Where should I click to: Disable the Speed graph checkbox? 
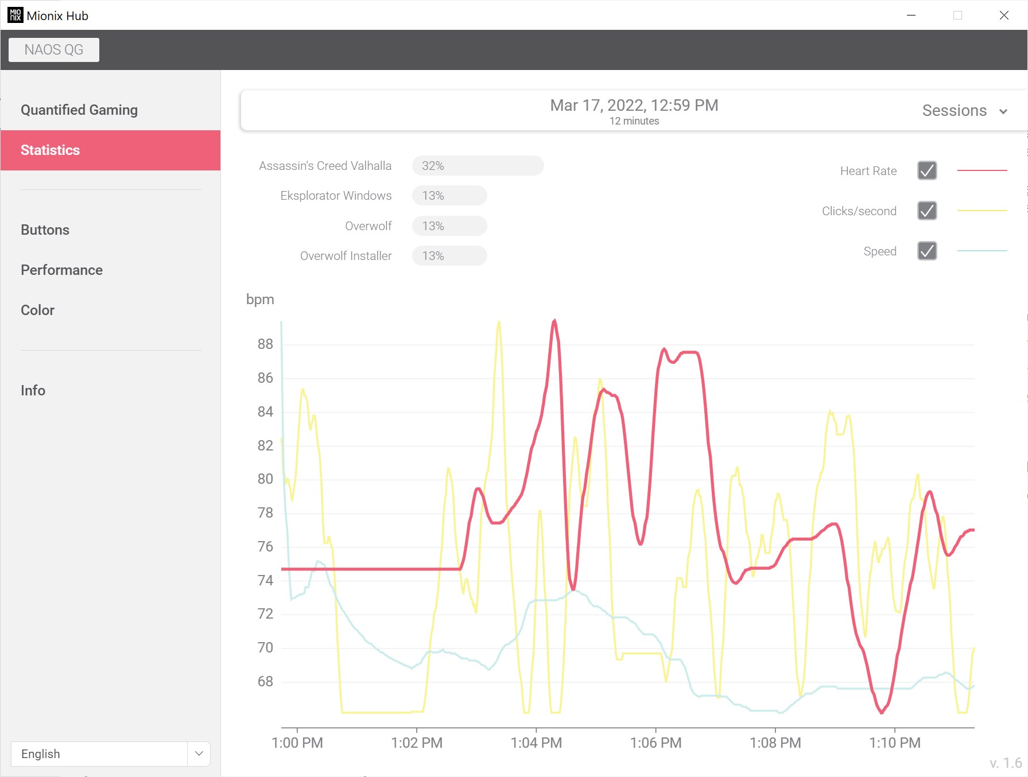[926, 251]
